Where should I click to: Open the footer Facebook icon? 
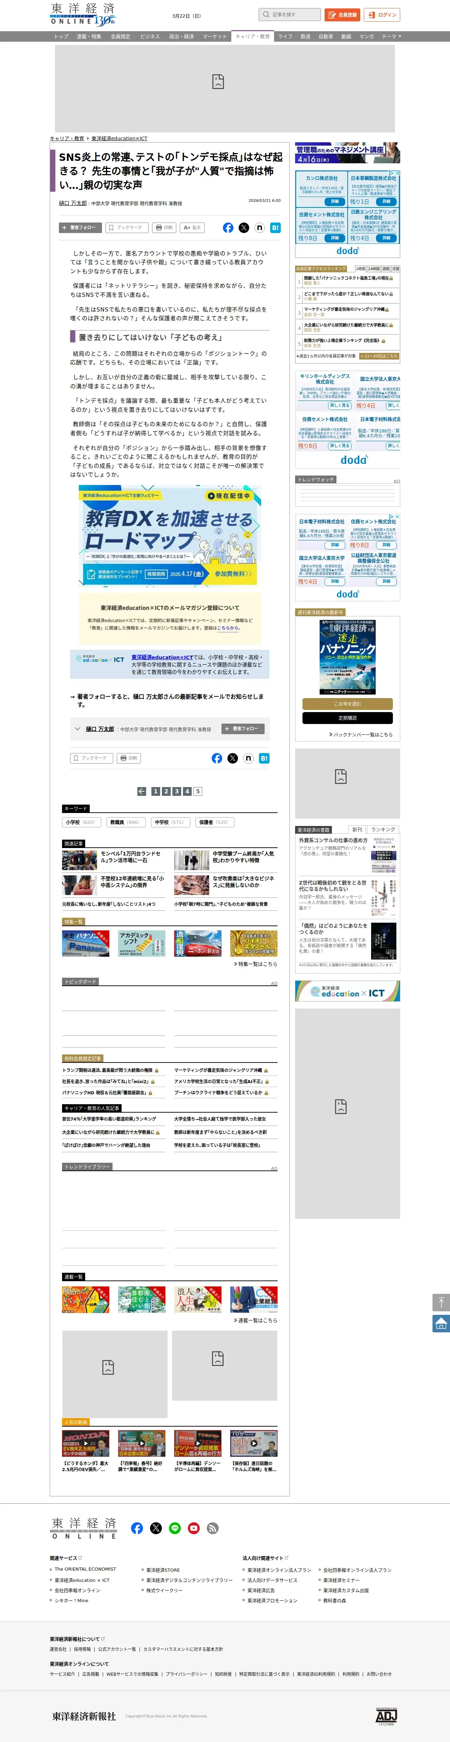pyautogui.click(x=137, y=1528)
